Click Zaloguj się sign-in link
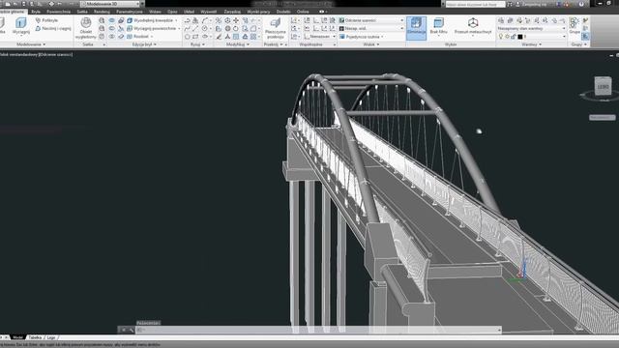 coord(534,4)
